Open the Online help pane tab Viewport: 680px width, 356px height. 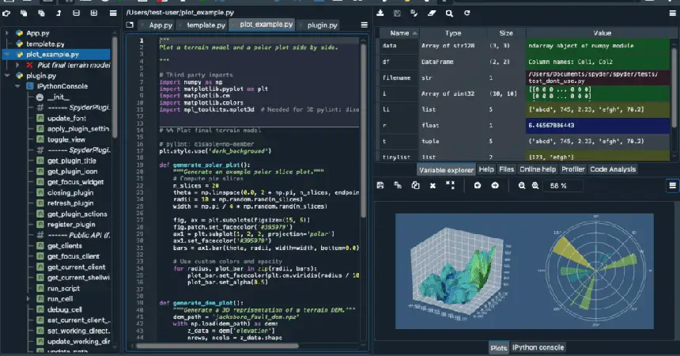coord(538,169)
